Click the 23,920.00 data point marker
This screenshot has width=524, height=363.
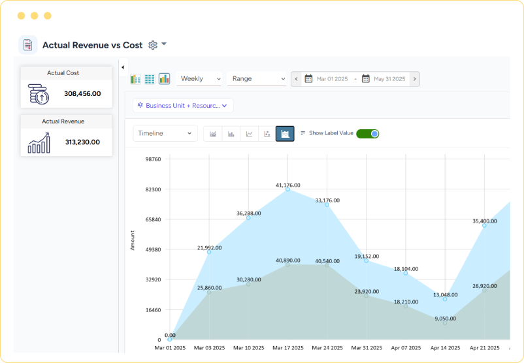[367, 296]
